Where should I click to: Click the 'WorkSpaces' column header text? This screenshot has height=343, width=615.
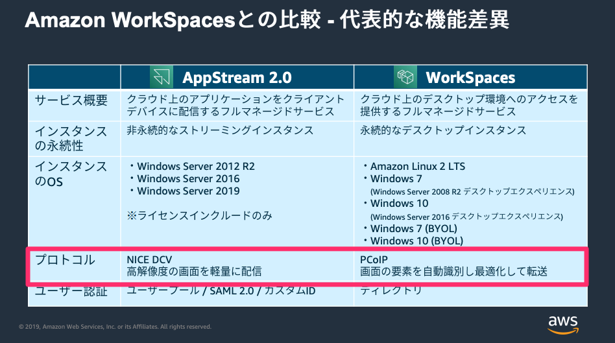[470, 77]
